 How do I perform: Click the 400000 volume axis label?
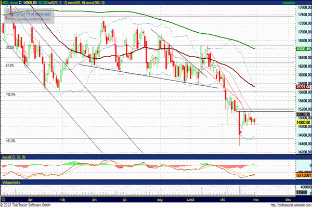306,187
